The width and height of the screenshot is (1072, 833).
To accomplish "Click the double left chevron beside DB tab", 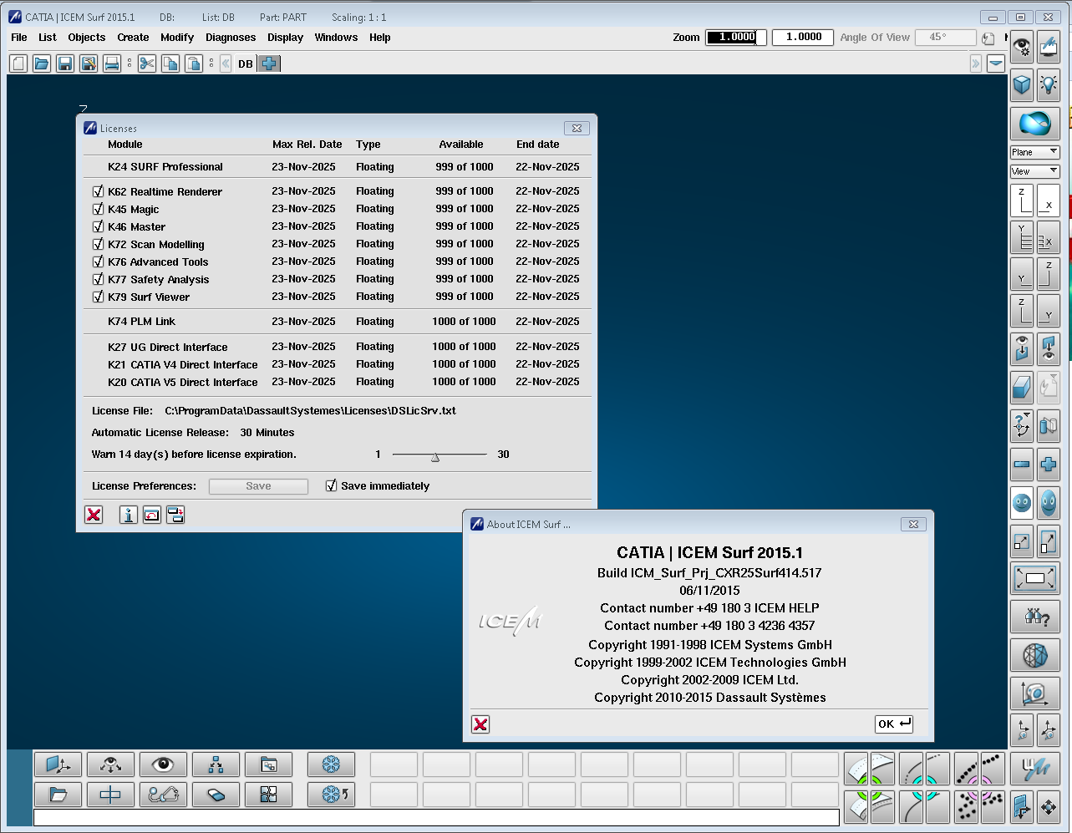I will click(226, 63).
